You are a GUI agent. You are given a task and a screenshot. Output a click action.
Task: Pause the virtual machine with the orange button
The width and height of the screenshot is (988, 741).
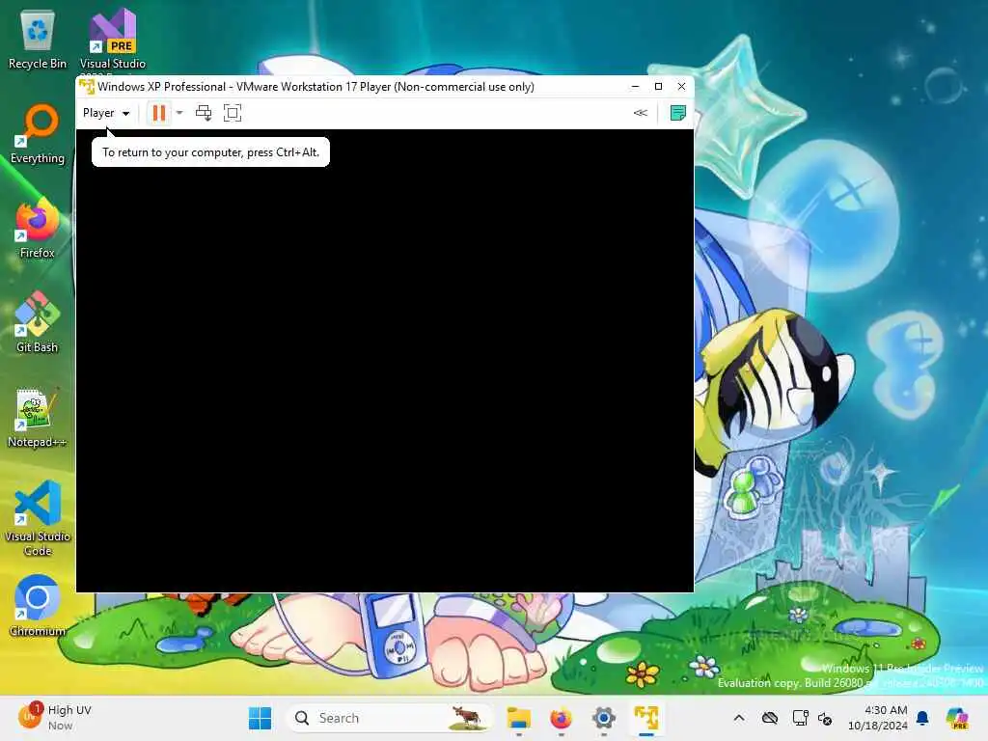(x=159, y=113)
